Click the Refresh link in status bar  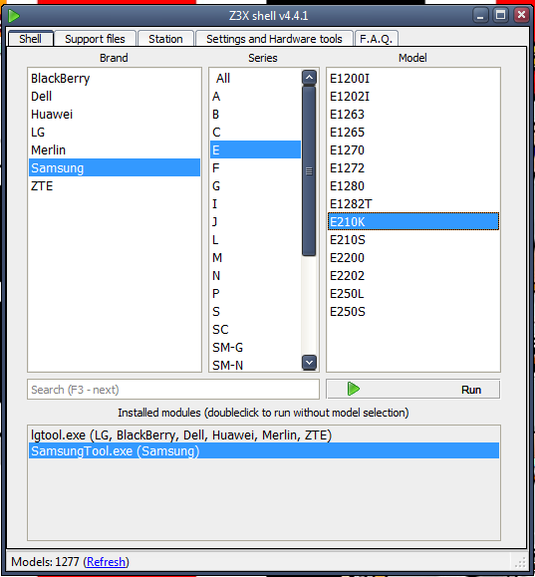(106, 562)
